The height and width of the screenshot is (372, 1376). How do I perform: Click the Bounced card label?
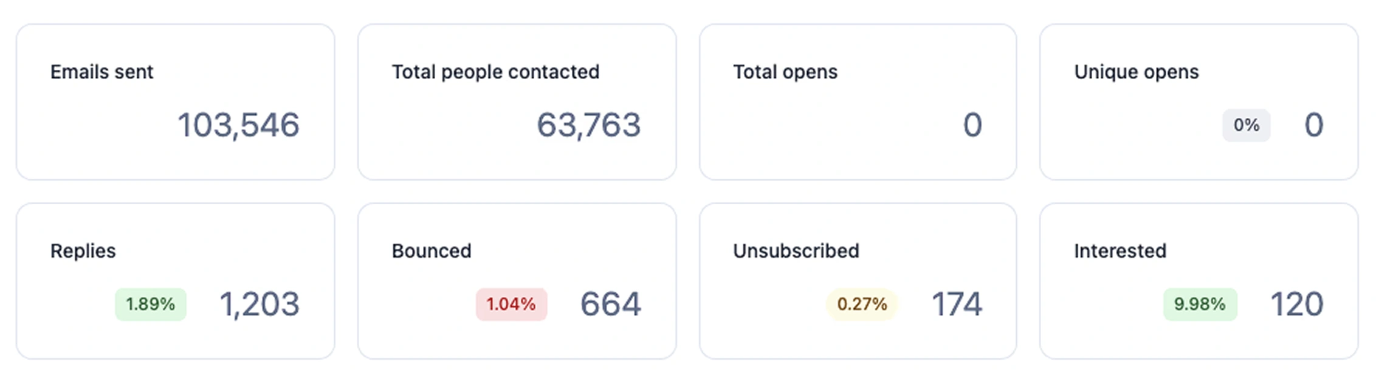tap(431, 250)
